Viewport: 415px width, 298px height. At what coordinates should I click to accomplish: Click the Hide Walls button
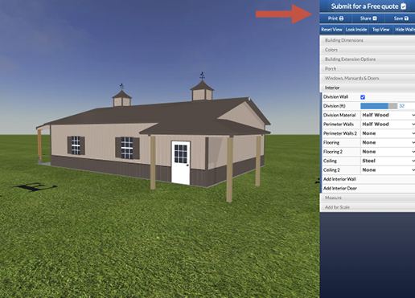(x=405, y=30)
